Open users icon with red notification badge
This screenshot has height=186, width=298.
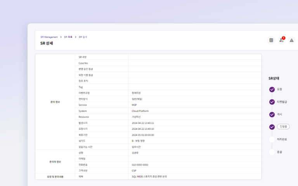tap(281, 40)
